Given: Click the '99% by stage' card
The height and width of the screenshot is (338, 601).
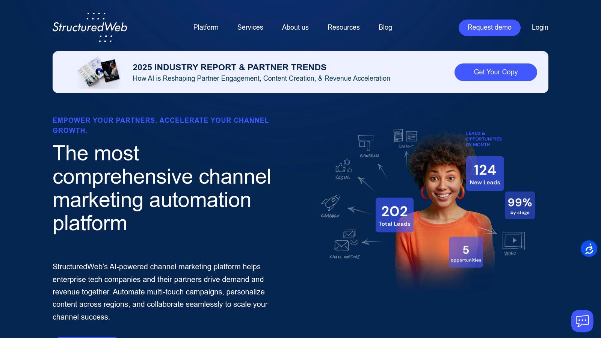Looking at the screenshot, I should pos(520,205).
